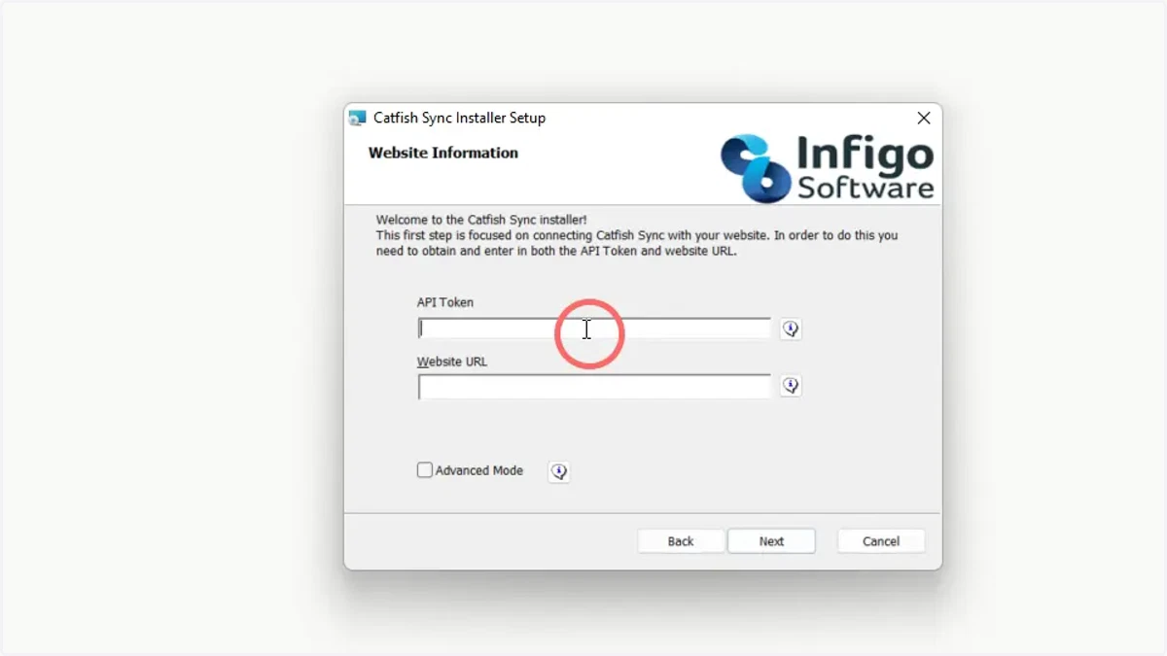Focus the API Token input field
The height and width of the screenshot is (656, 1167).
pyautogui.click(x=594, y=328)
